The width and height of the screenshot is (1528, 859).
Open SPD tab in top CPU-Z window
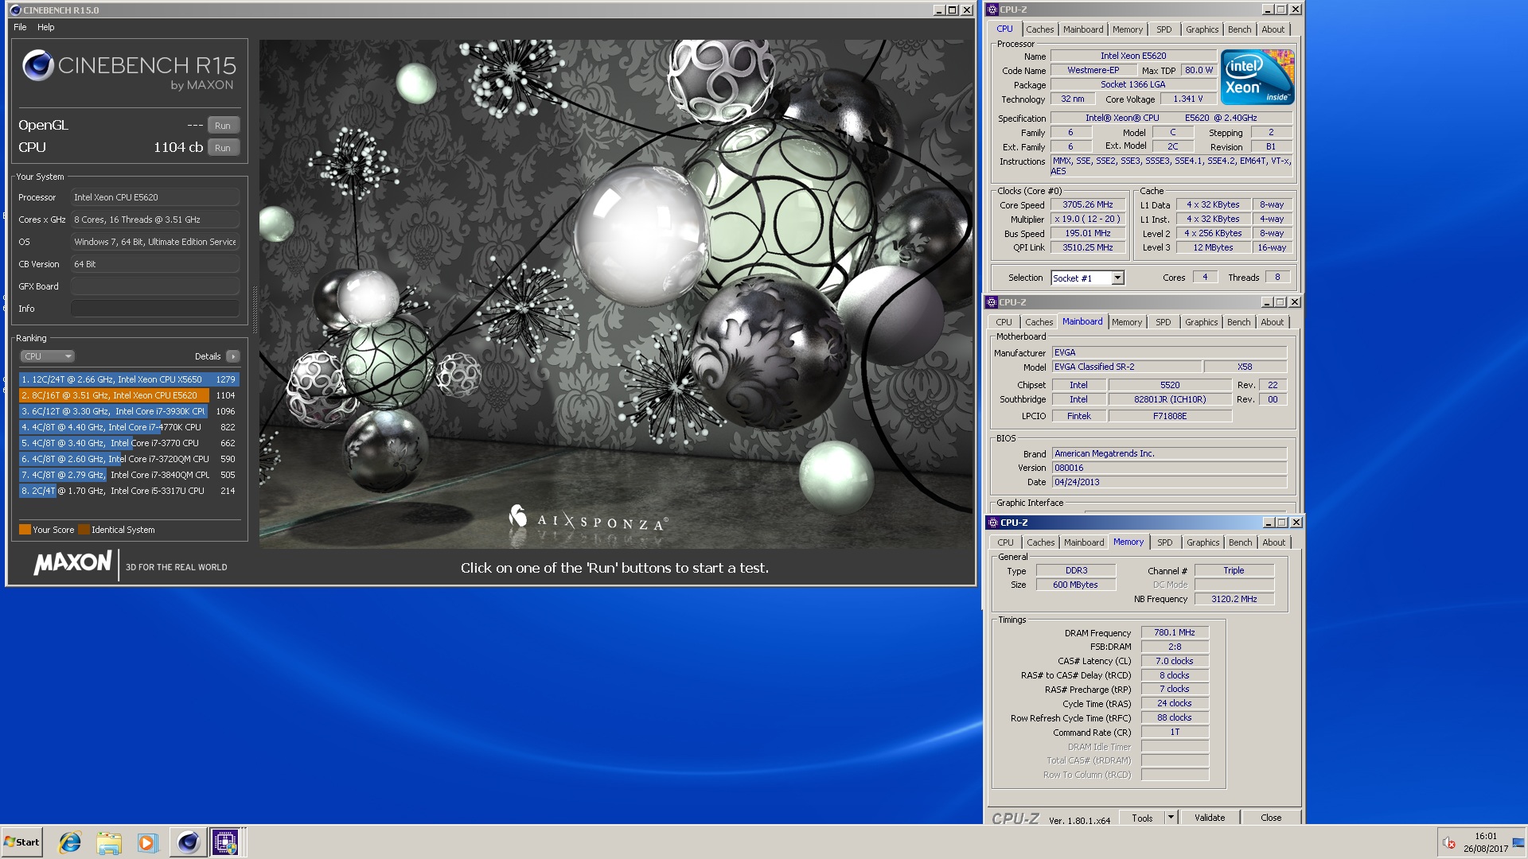(1164, 29)
